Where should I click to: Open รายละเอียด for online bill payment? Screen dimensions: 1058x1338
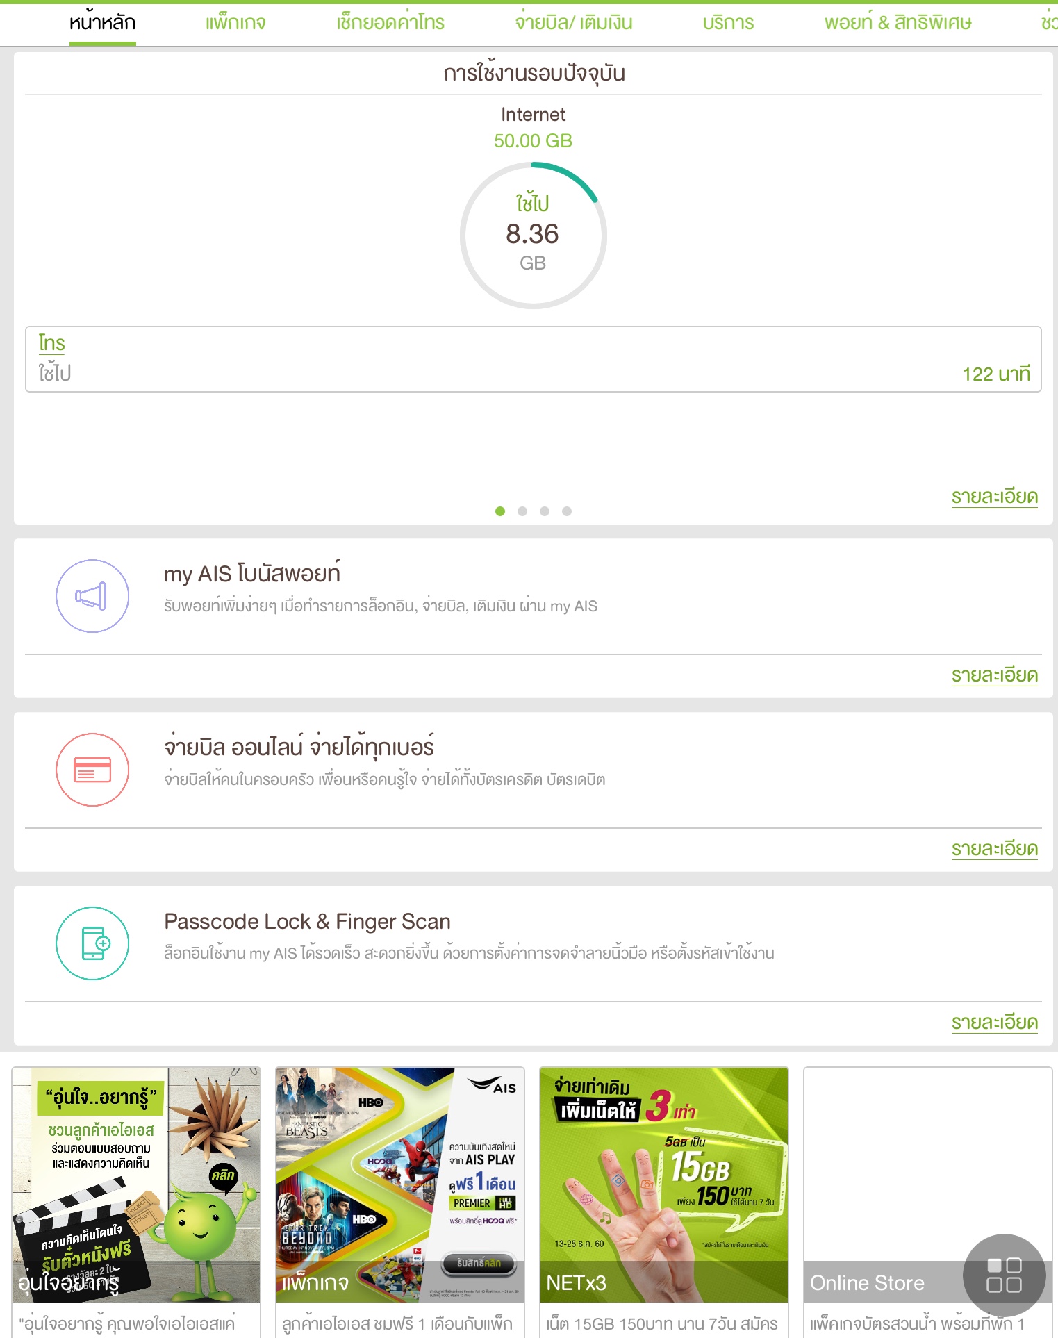point(994,849)
